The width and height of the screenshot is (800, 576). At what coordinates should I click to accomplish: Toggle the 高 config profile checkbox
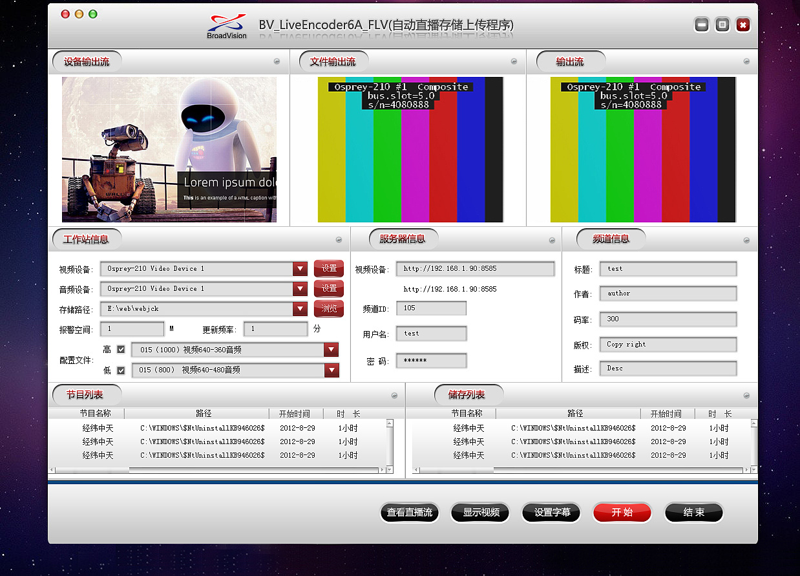(121, 350)
